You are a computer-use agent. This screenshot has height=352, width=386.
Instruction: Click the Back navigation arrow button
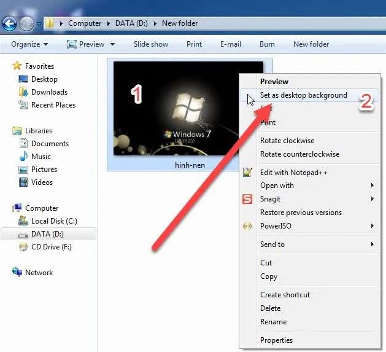pyautogui.click(x=9, y=23)
